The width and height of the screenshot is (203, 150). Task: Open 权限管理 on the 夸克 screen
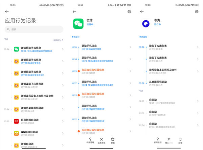(157, 141)
